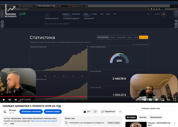Play the video with the play button
Screen dimensions: 178x127
[x=4, y=100]
